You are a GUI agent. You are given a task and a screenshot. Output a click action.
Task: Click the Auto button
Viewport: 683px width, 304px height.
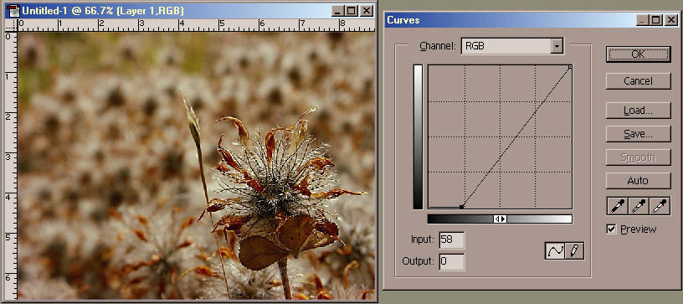tap(638, 180)
